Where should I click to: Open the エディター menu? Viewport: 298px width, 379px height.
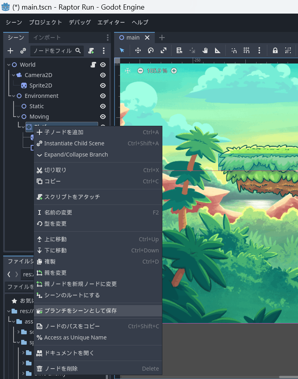pyautogui.click(x=111, y=22)
